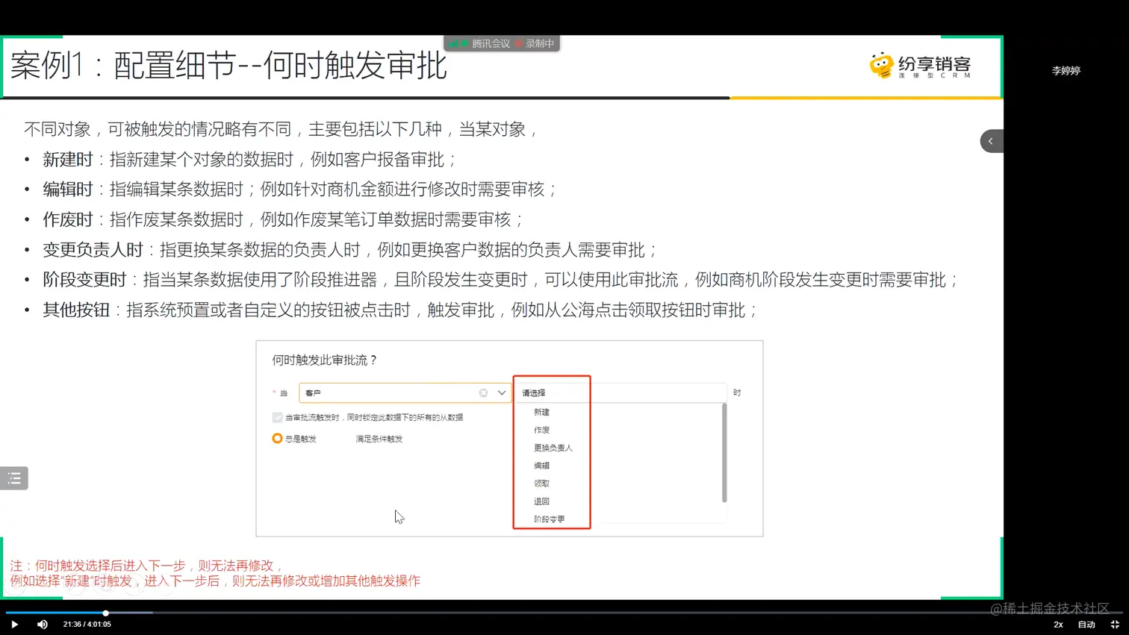1129x635 pixels.
Task: Click the presenter name 李婷婷
Action: click(x=1066, y=71)
